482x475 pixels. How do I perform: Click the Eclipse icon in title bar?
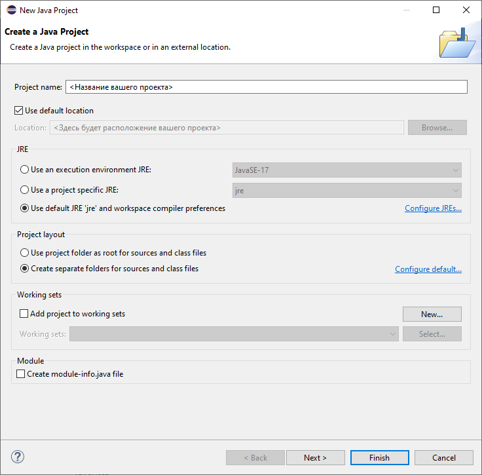11,10
